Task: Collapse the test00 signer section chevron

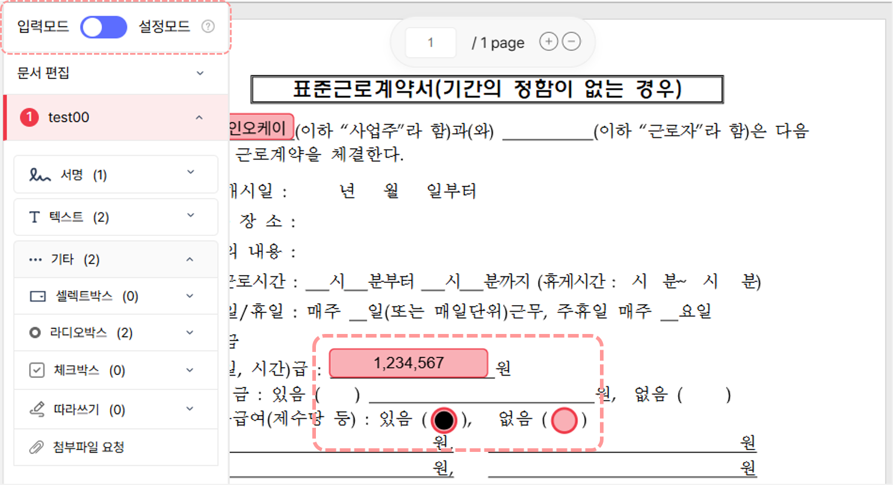Action: coord(200,117)
